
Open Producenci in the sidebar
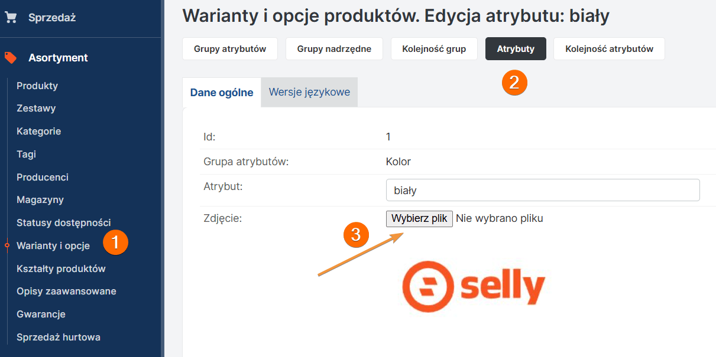43,177
